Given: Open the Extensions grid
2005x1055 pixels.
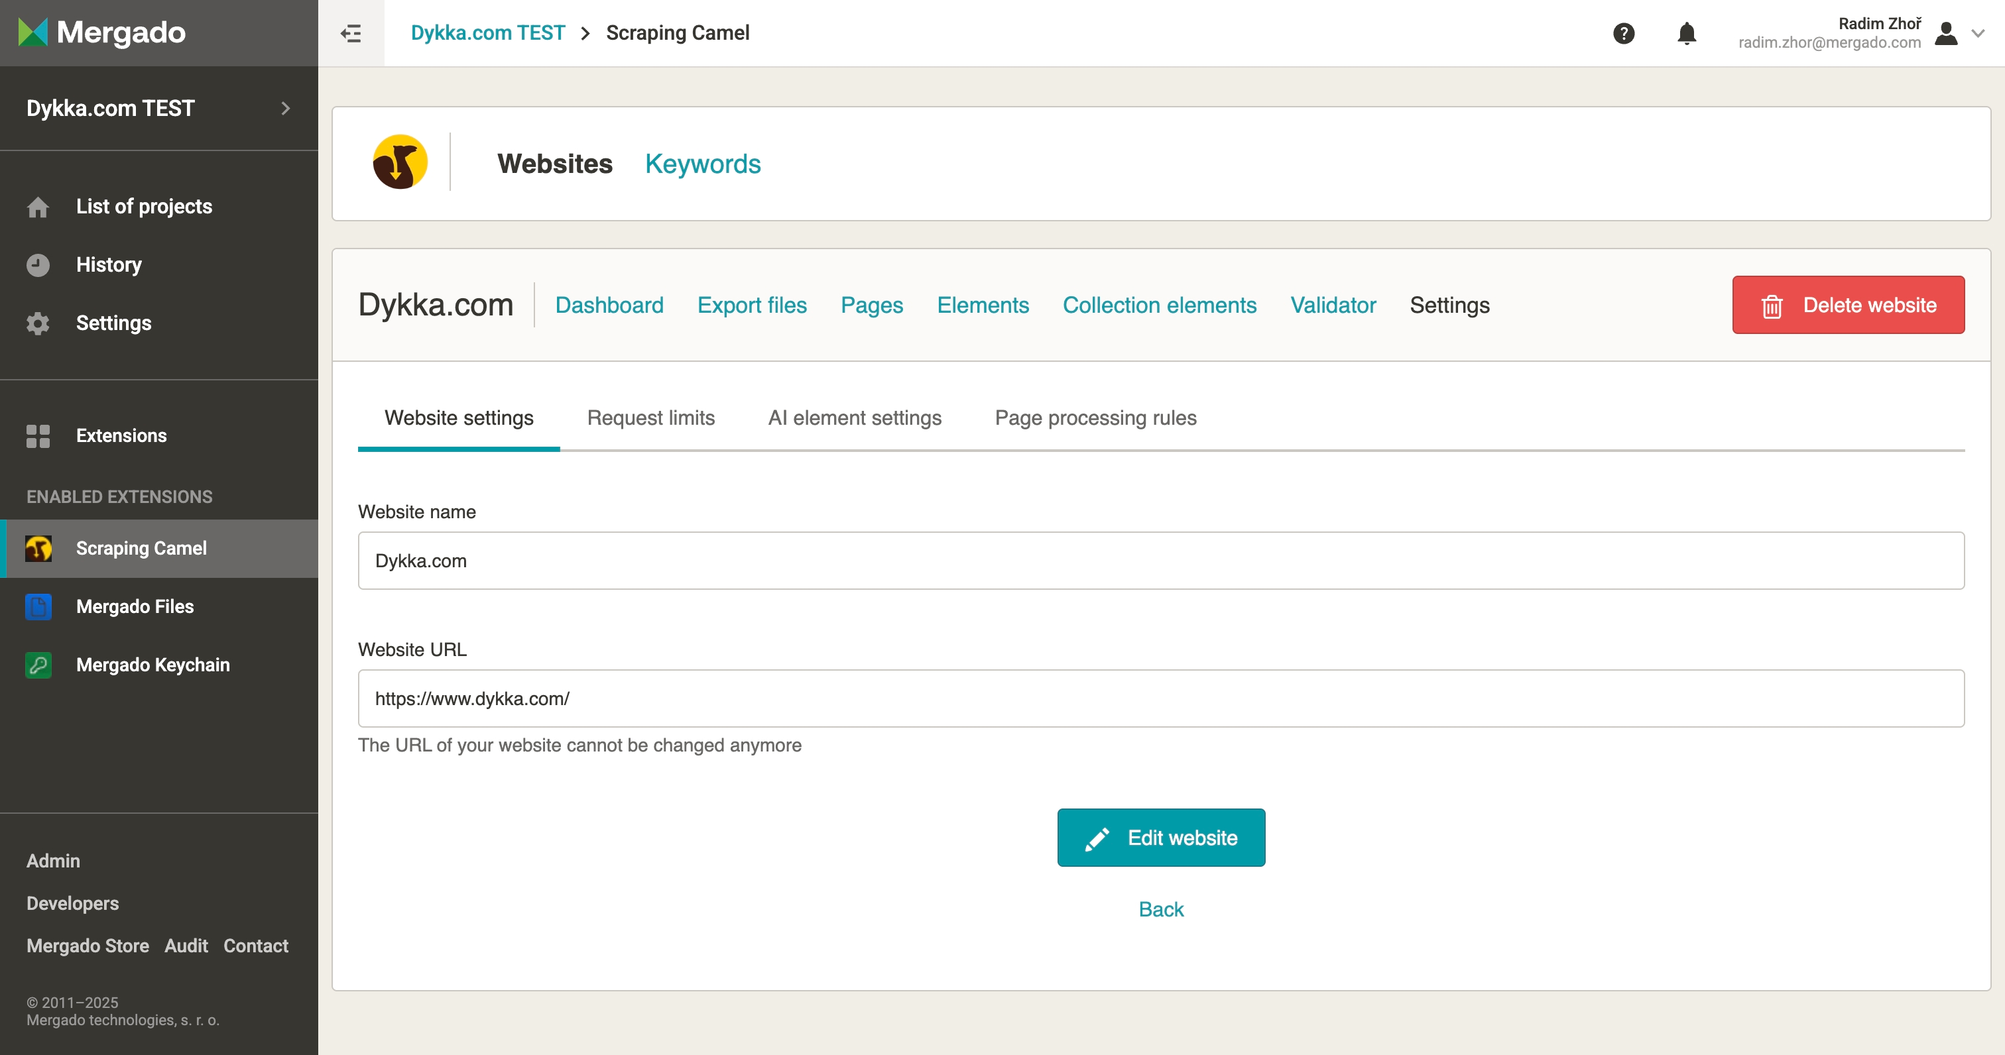Looking at the screenshot, I should 121,435.
